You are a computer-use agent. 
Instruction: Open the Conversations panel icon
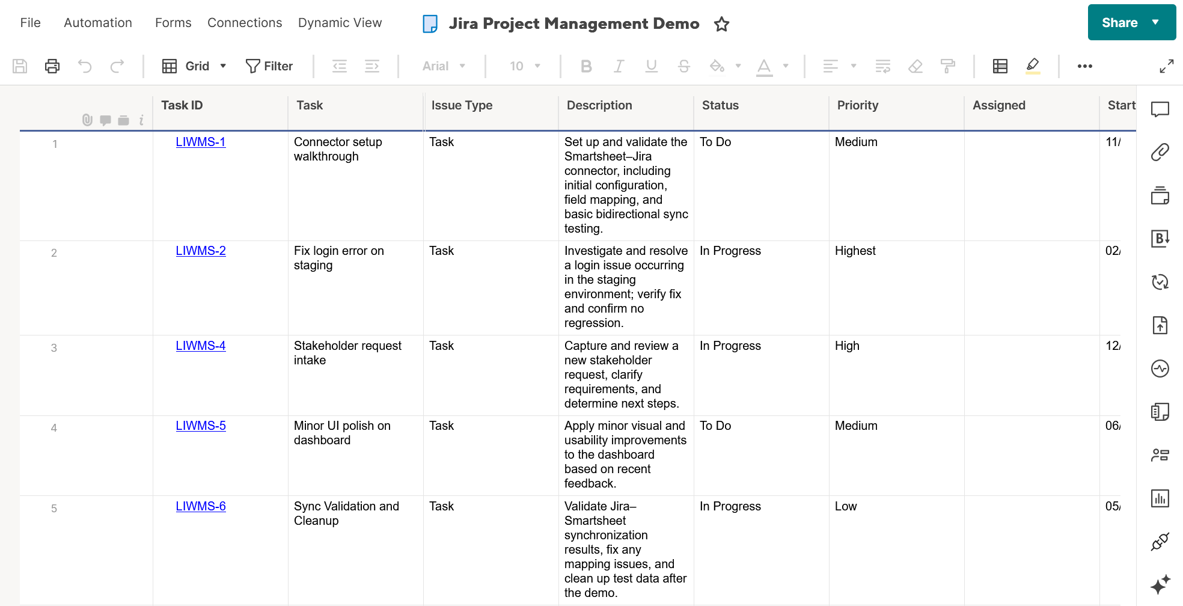1160,109
